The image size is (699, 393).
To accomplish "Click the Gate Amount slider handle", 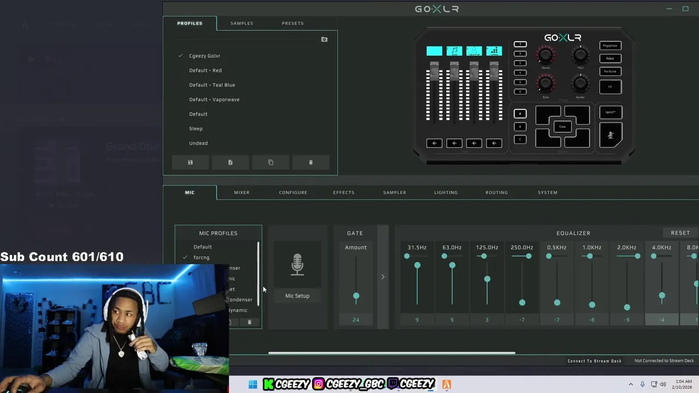I will click(356, 296).
